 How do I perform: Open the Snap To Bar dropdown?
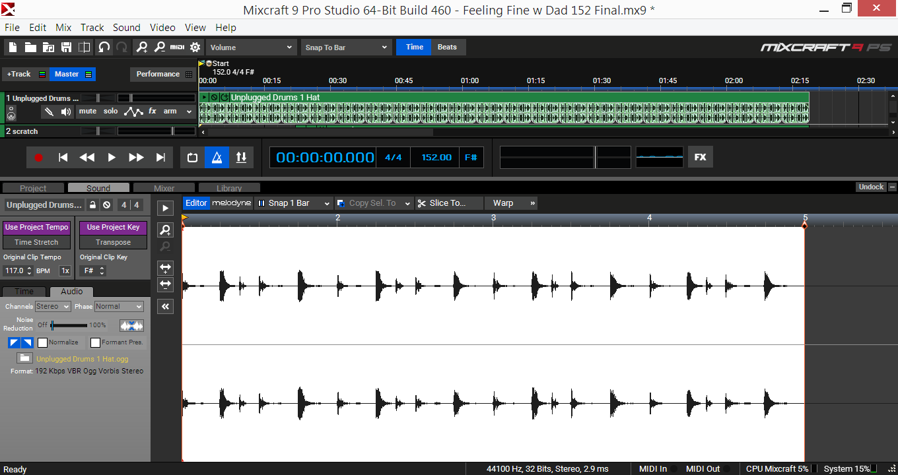[347, 47]
